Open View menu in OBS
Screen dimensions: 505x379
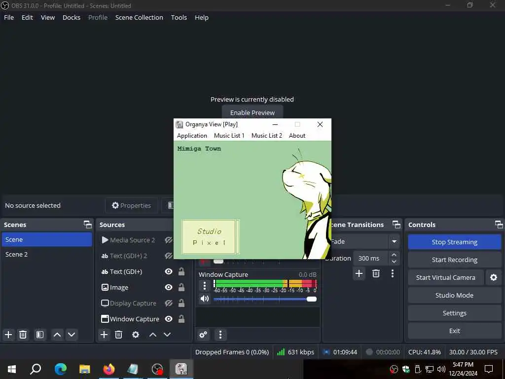(48, 17)
